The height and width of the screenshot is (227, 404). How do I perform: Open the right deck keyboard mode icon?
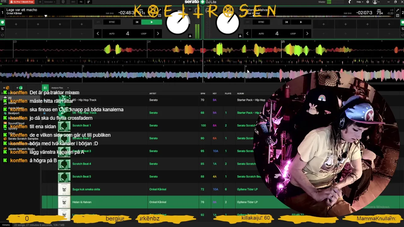(x=398, y=15)
